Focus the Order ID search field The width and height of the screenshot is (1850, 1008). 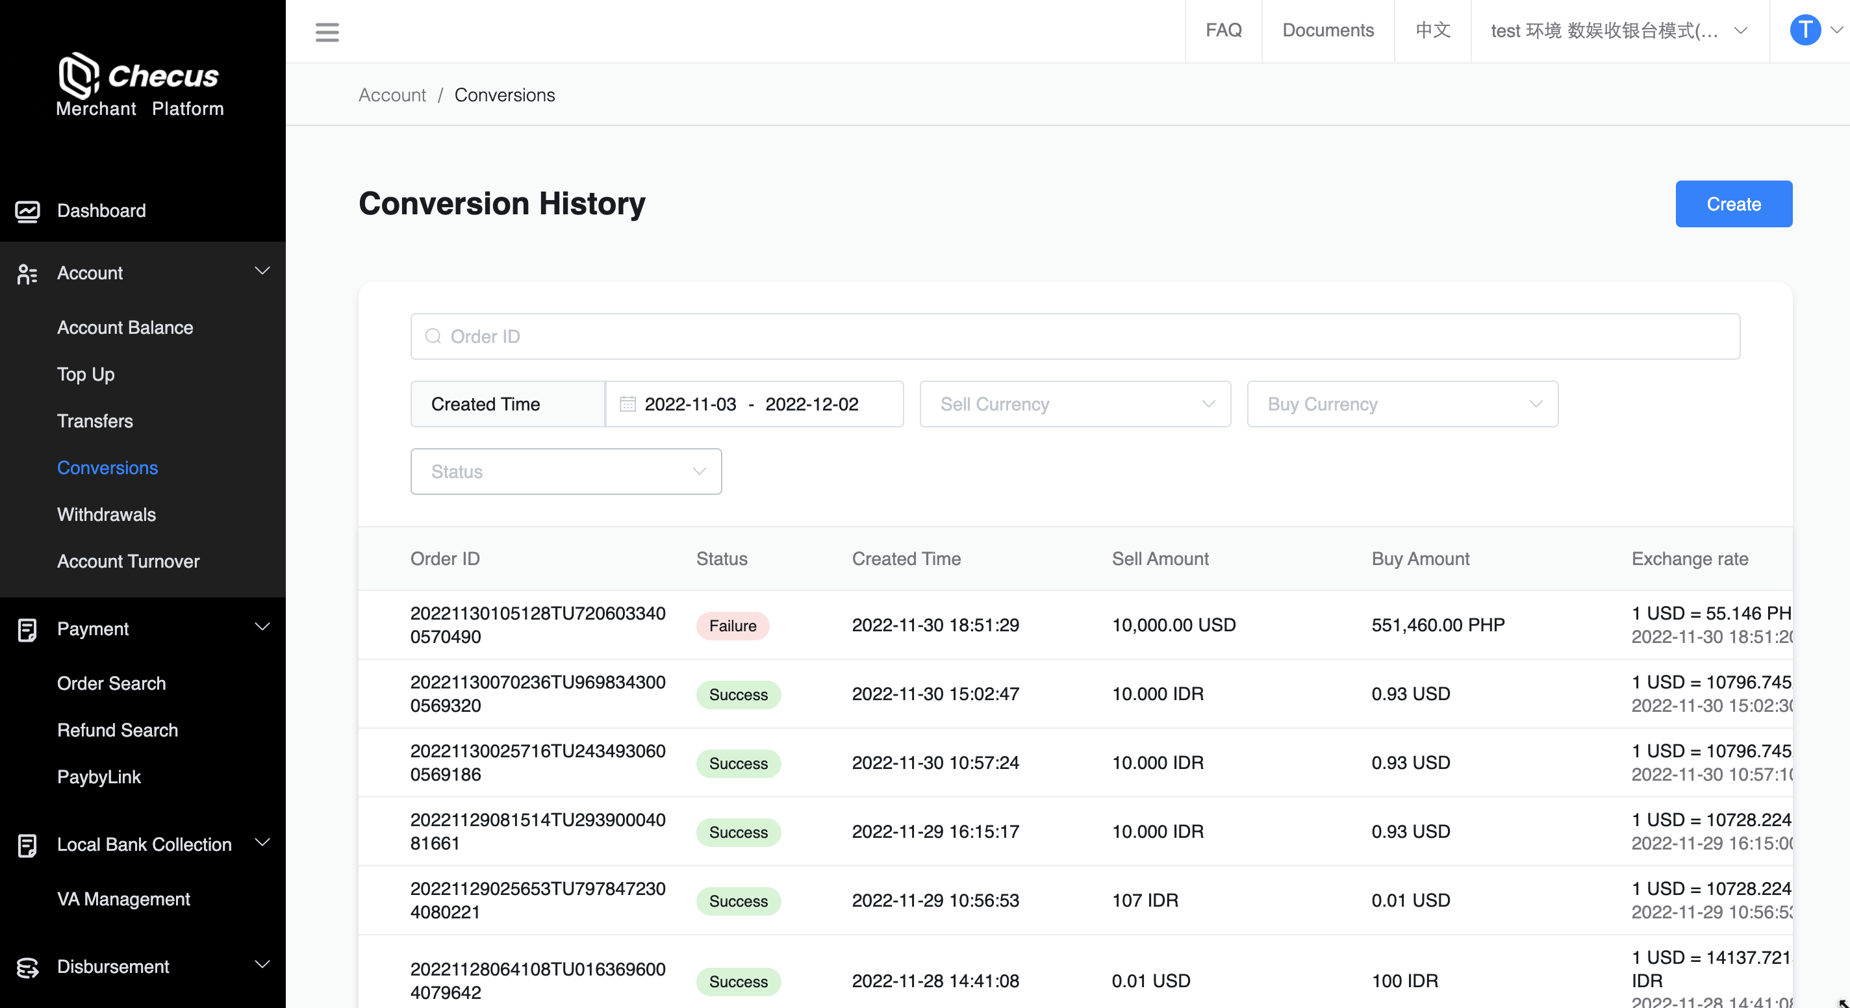tap(1074, 336)
